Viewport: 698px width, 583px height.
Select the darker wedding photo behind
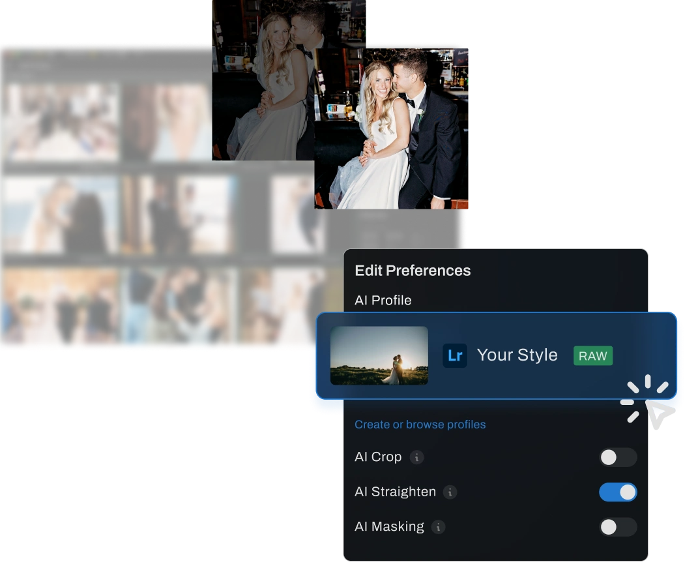[261, 78]
